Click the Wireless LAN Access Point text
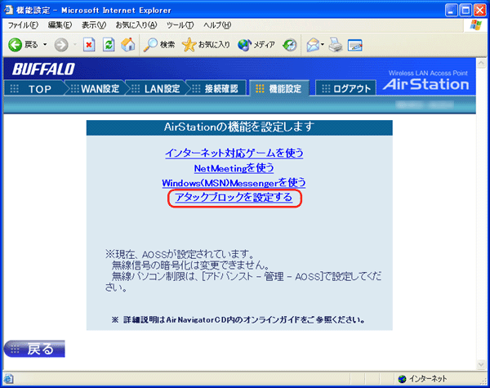The height and width of the screenshot is (388, 490). (x=428, y=74)
